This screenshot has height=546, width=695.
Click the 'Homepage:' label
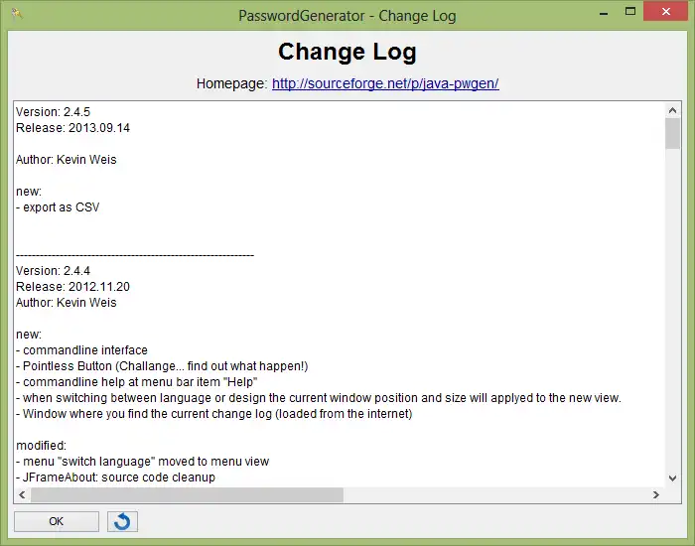231,83
